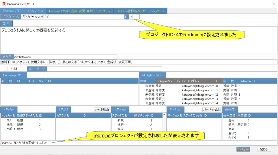Select the 未登録 片寄 member row
The height and width of the screenshot is (155, 278).
point(208,86)
